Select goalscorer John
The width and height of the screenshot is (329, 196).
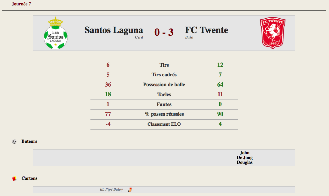245,153
